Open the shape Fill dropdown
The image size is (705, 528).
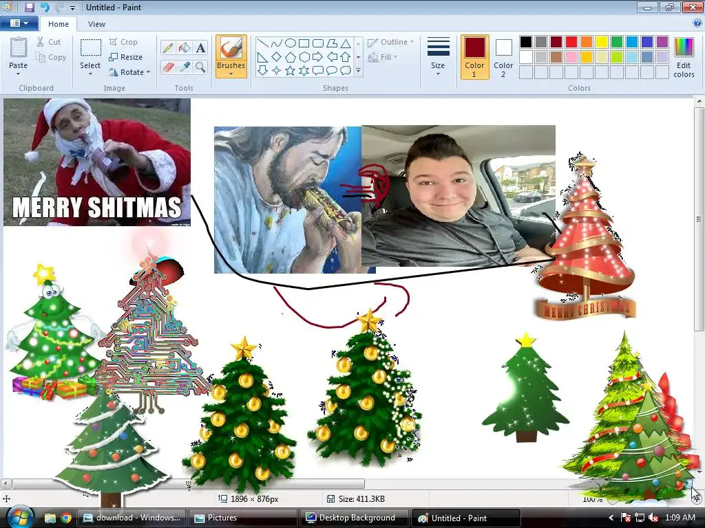tap(383, 57)
